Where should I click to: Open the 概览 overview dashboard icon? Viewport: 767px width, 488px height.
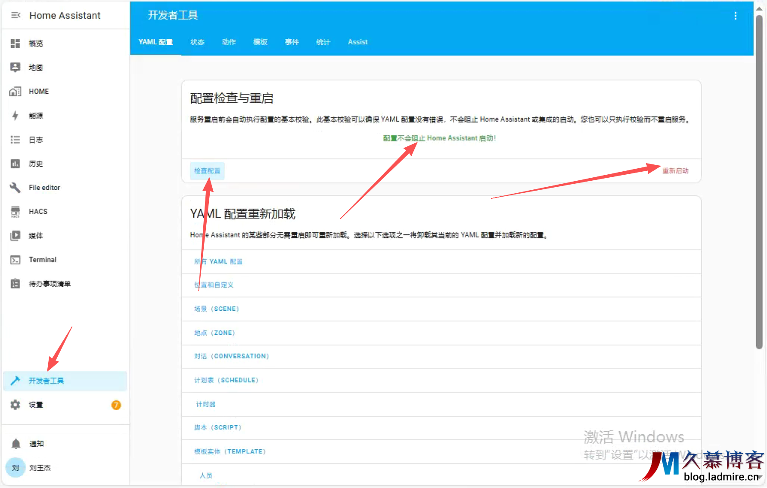click(x=16, y=43)
